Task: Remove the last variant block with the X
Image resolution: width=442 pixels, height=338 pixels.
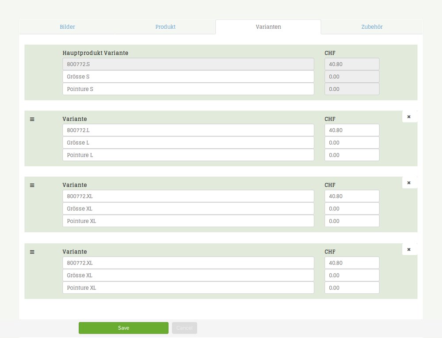Action: coord(409,250)
